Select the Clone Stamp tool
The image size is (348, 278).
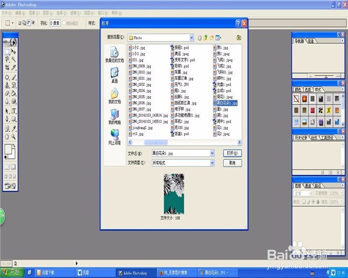[x=7, y=85]
